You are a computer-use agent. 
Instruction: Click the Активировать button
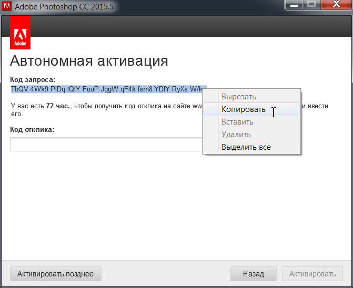pyautogui.click(x=312, y=274)
